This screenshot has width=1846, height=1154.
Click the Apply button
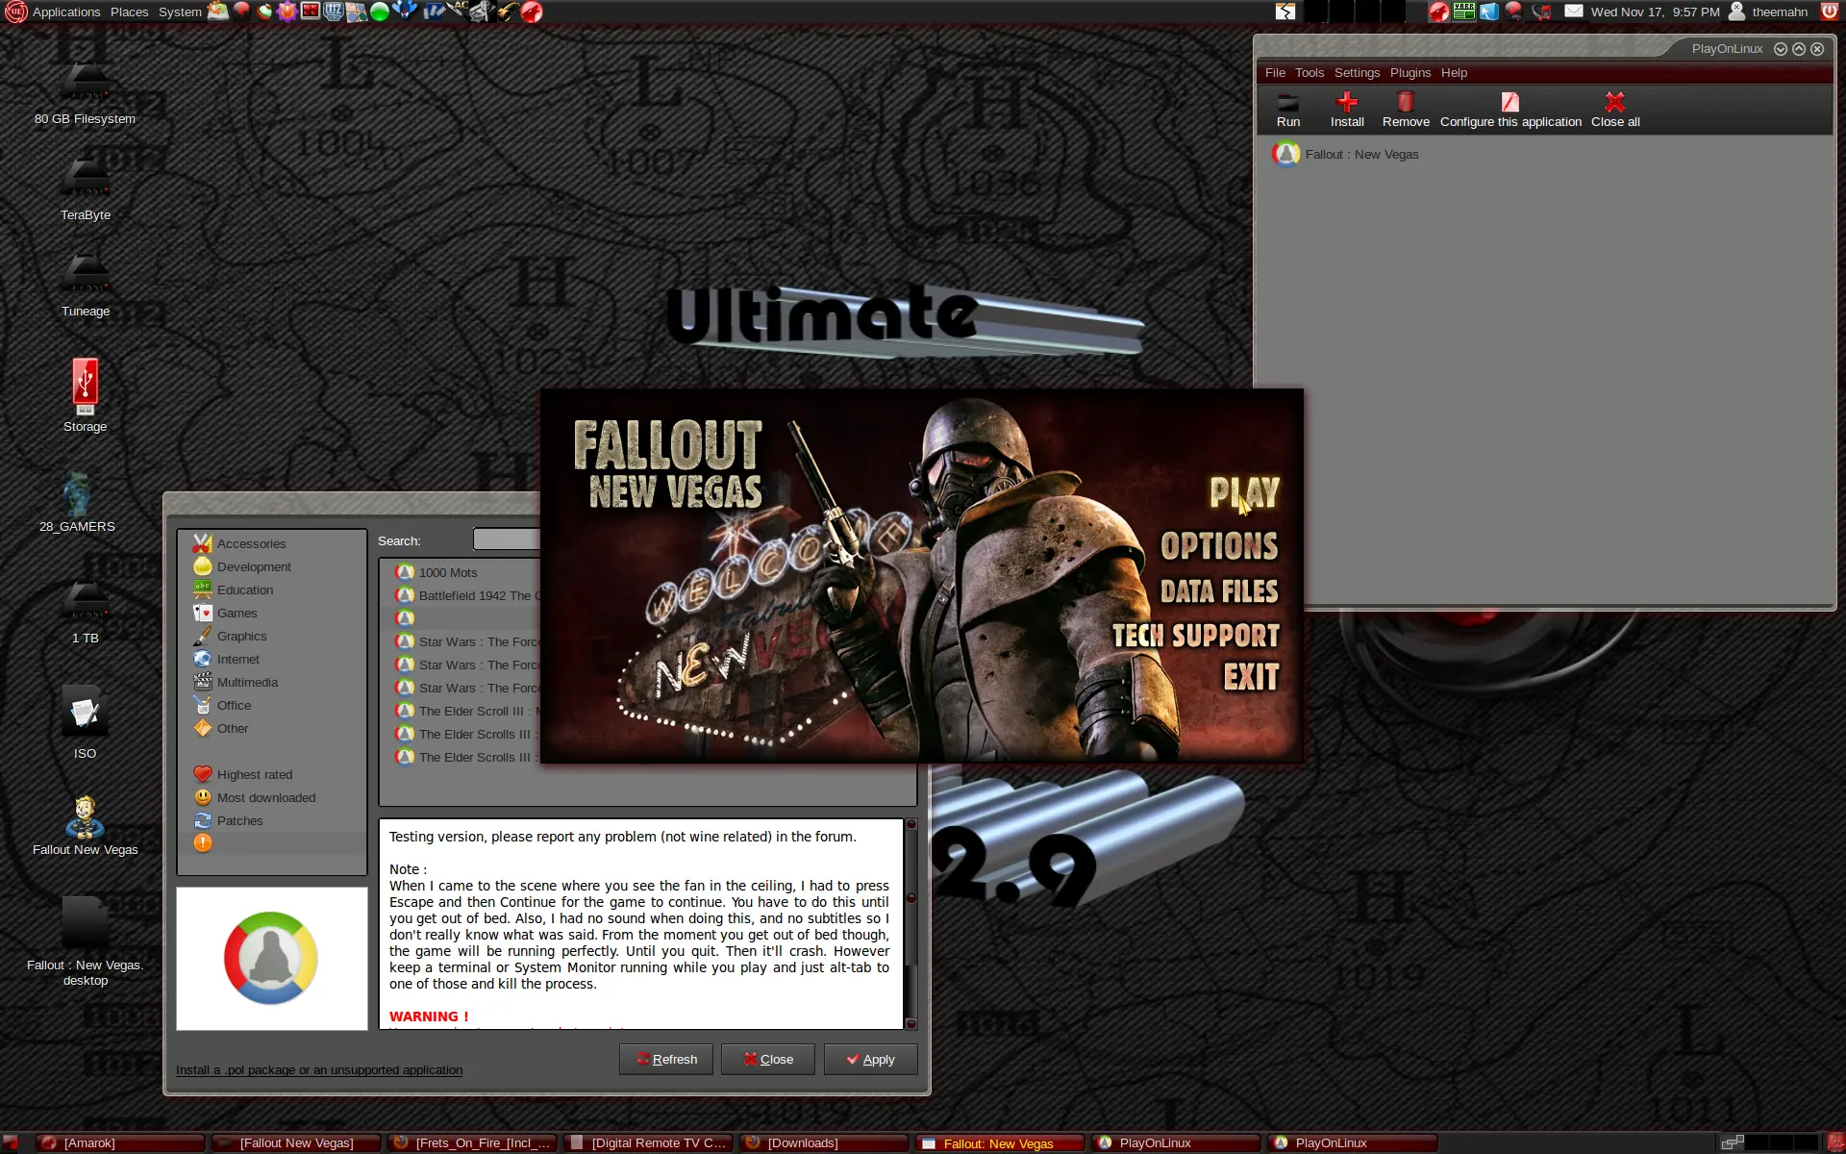(870, 1059)
